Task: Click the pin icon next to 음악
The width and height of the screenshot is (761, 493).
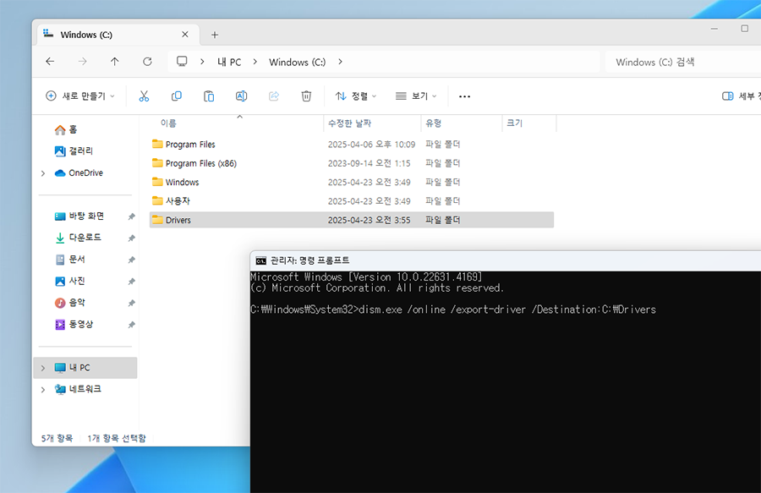Action: click(131, 303)
